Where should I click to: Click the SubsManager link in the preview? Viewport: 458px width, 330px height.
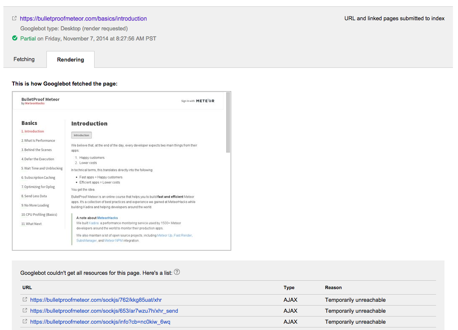(87, 241)
